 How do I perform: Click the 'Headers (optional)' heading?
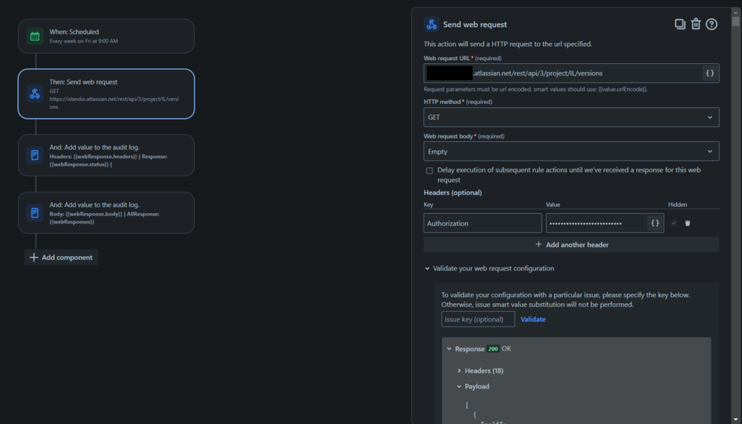pos(452,192)
